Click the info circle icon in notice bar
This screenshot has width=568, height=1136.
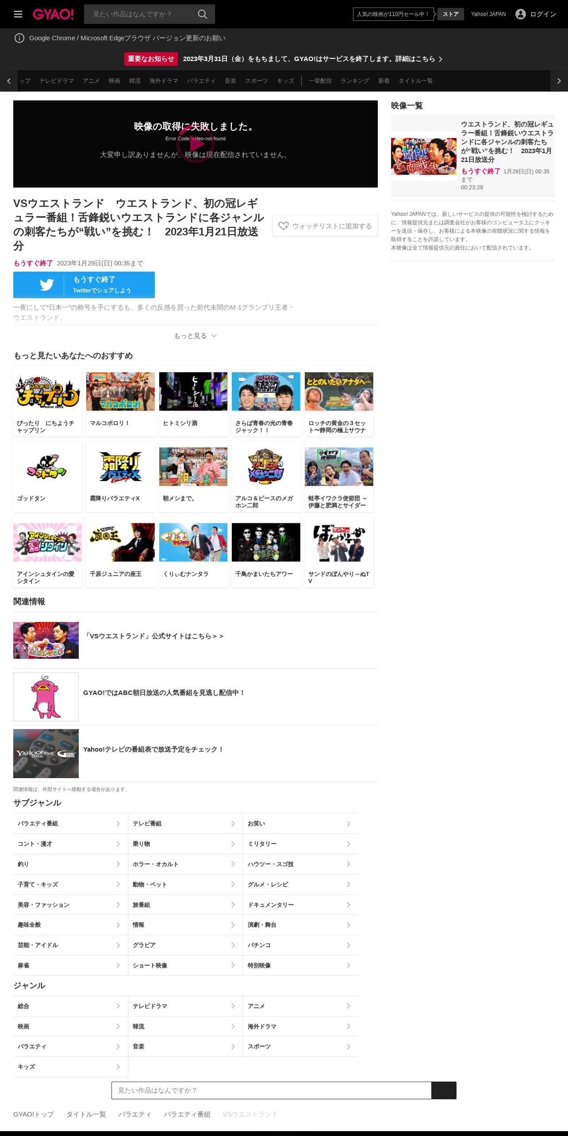point(19,38)
